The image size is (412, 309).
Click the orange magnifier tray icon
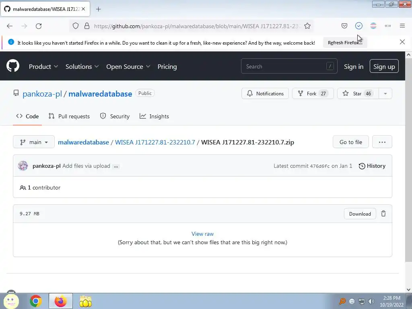(x=342, y=301)
